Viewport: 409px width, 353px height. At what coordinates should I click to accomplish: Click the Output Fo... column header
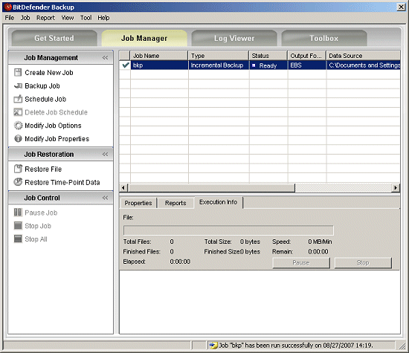tap(306, 56)
